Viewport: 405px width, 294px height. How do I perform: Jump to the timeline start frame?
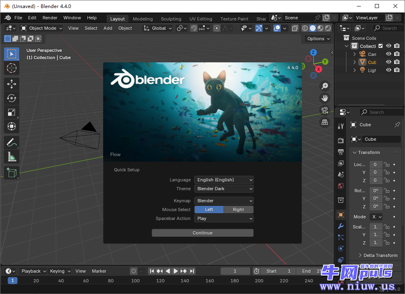[x=152, y=271]
